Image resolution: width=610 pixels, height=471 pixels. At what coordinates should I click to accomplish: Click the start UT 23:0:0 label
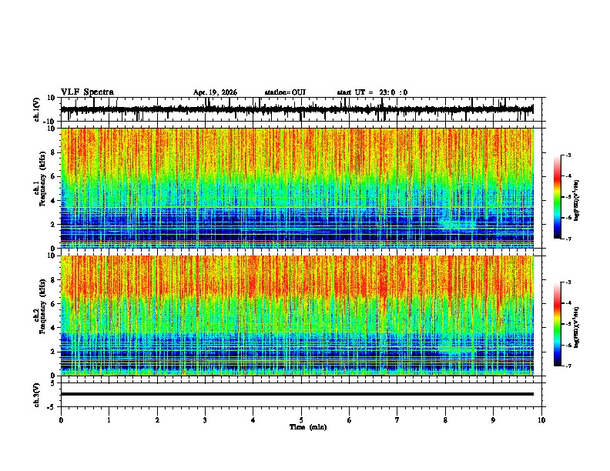(x=372, y=92)
